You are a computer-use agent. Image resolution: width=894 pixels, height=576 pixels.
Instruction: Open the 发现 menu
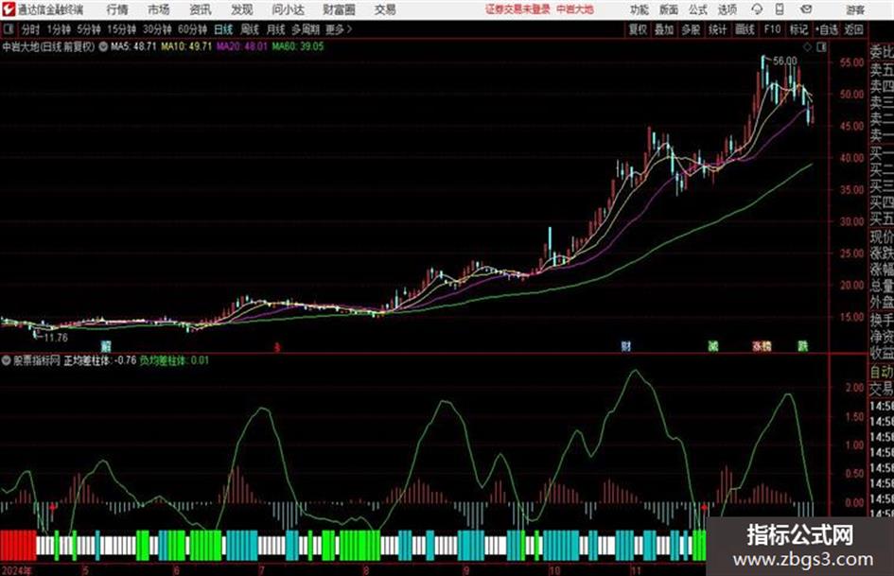[242, 9]
